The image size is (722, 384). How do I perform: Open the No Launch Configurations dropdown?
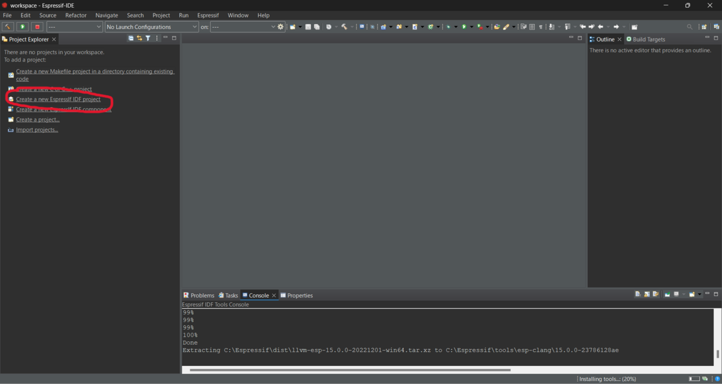tap(152, 26)
